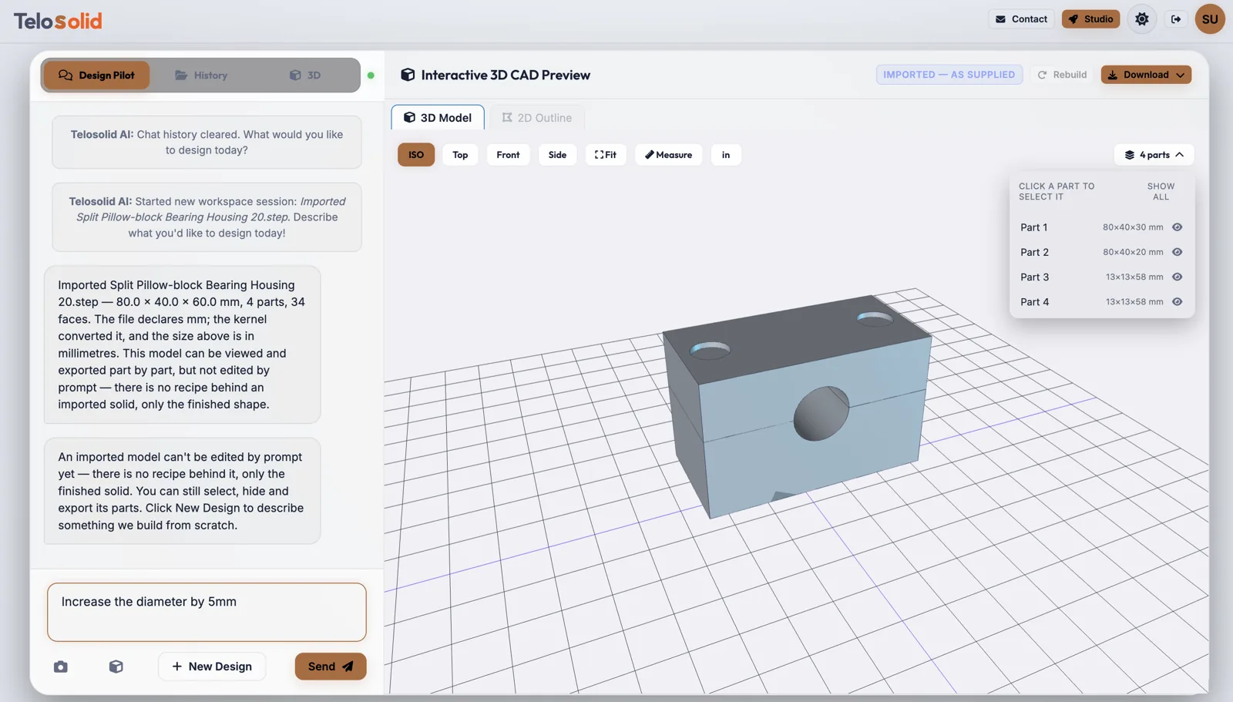This screenshot has width=1233, height=702.
Task: Click the settings gear icon
Action: (x=1141, y=19)
